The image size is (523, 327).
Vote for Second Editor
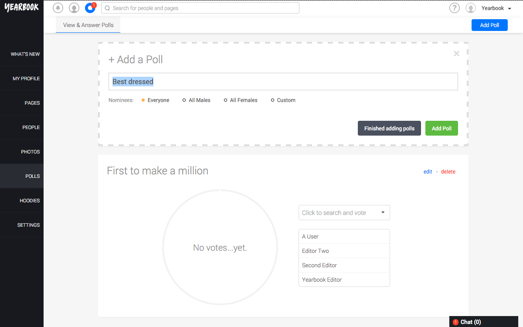(x=344, y=265)
